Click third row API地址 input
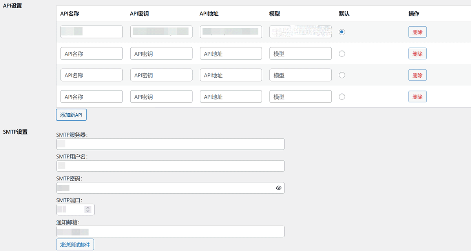This screenshot has height=251, width=471. click(x=231, y=75)
